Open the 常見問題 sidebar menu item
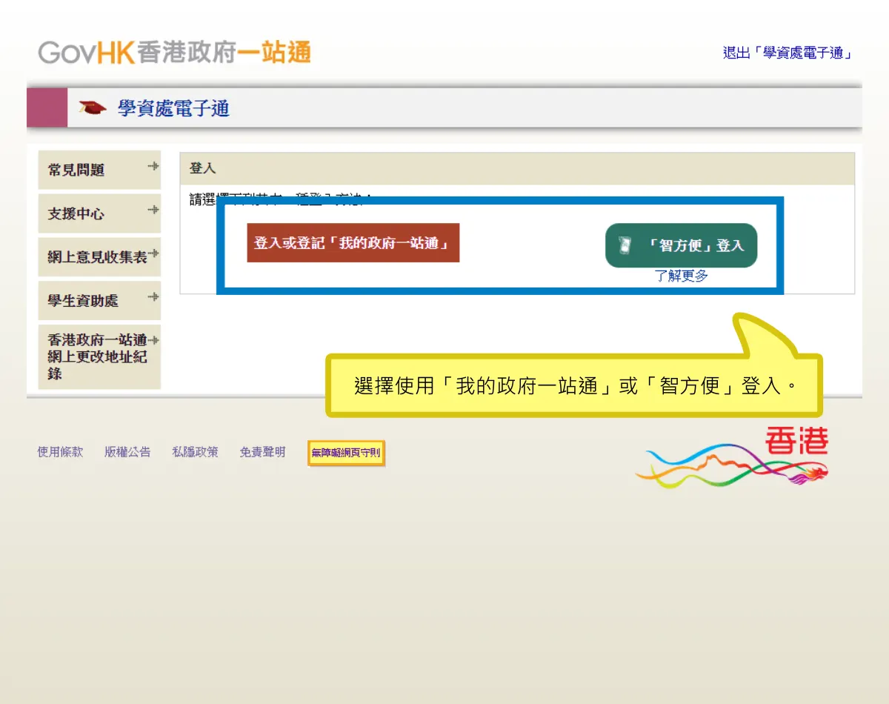 99,170
